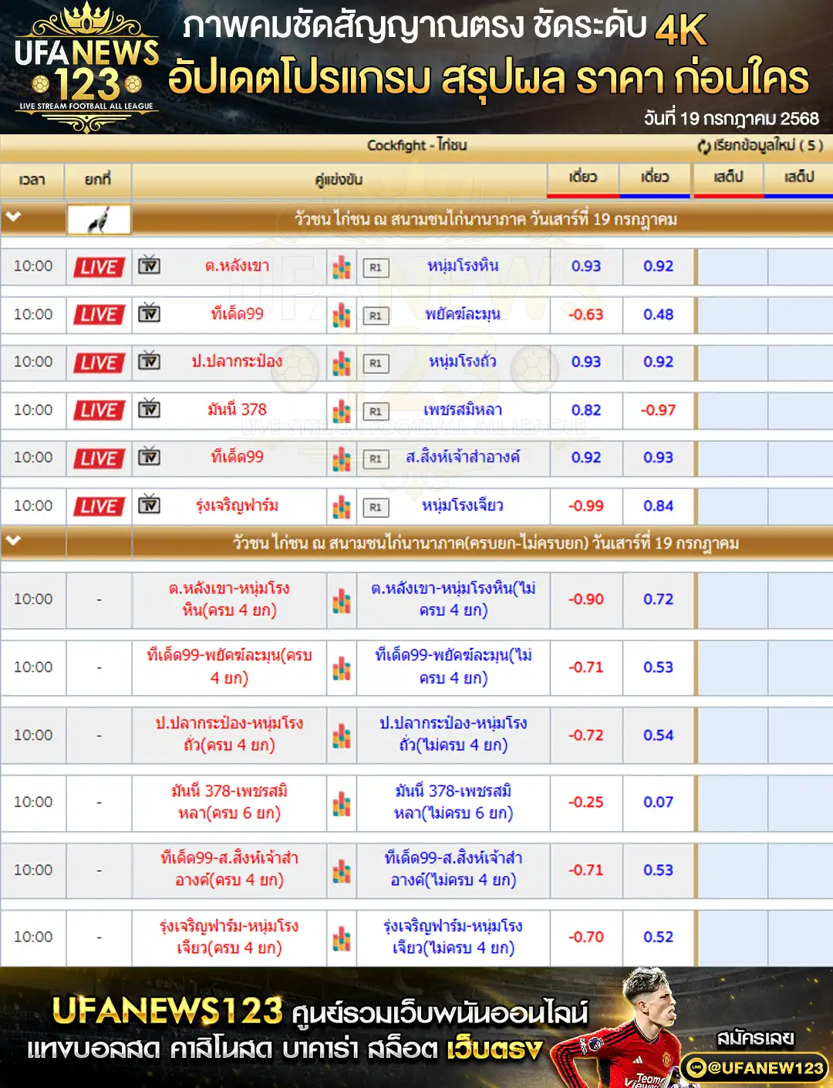Click team name หนุ่มโรงถั่ว

(463, 361)
